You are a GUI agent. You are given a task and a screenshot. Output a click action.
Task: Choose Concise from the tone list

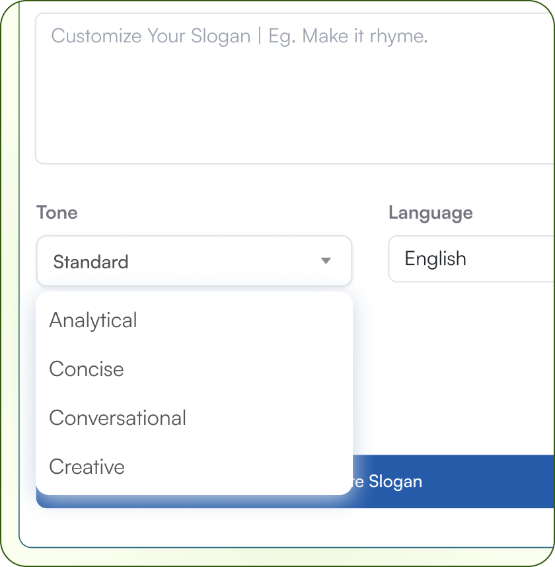(87, 369)
